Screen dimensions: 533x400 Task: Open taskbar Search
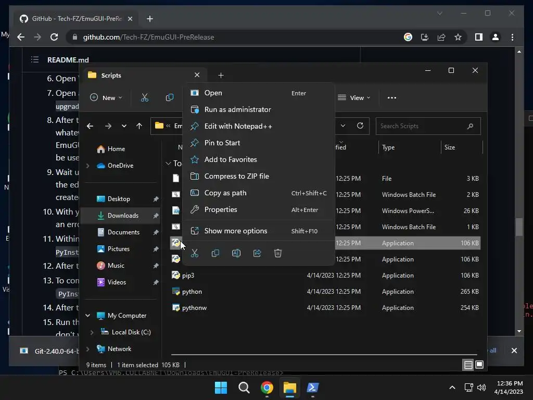(244, 387)
